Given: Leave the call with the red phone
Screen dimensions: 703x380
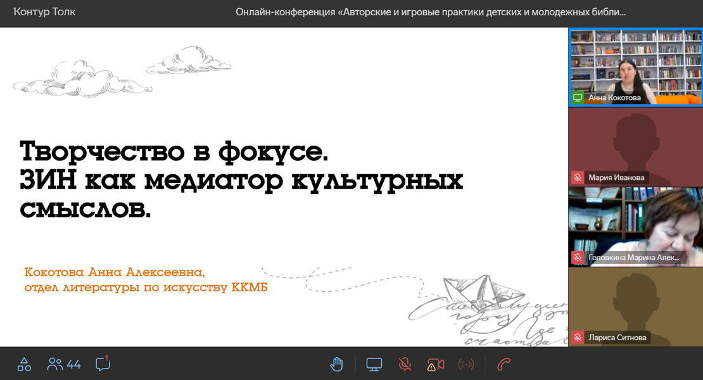Looking at the screenshot, I should point(503,364).
